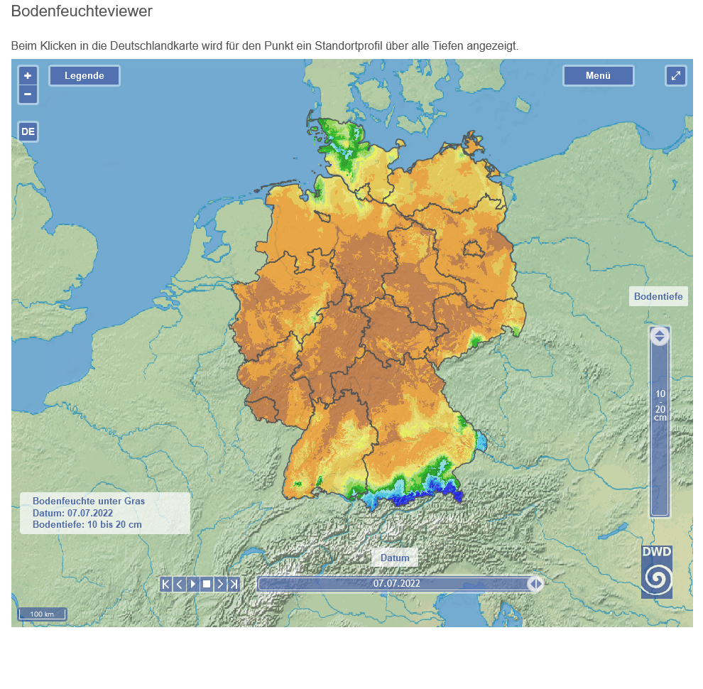Zoom out with the minus button
703x689 pixels.
(28, 94)
